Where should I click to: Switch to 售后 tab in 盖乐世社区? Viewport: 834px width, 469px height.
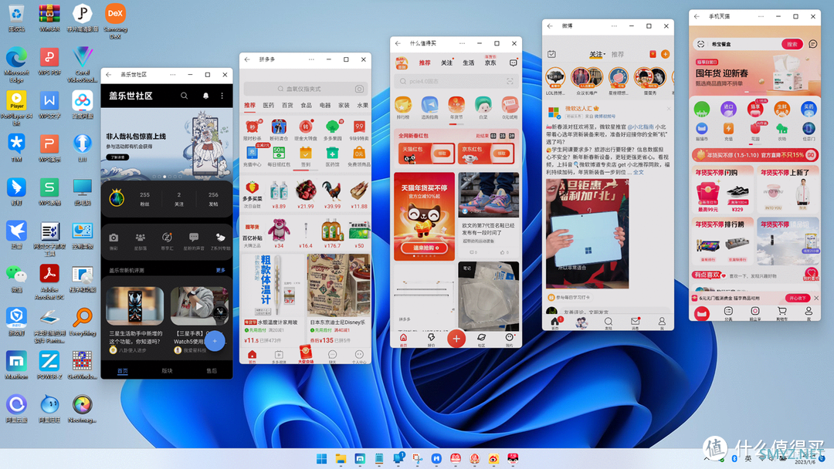click(211, 371)
